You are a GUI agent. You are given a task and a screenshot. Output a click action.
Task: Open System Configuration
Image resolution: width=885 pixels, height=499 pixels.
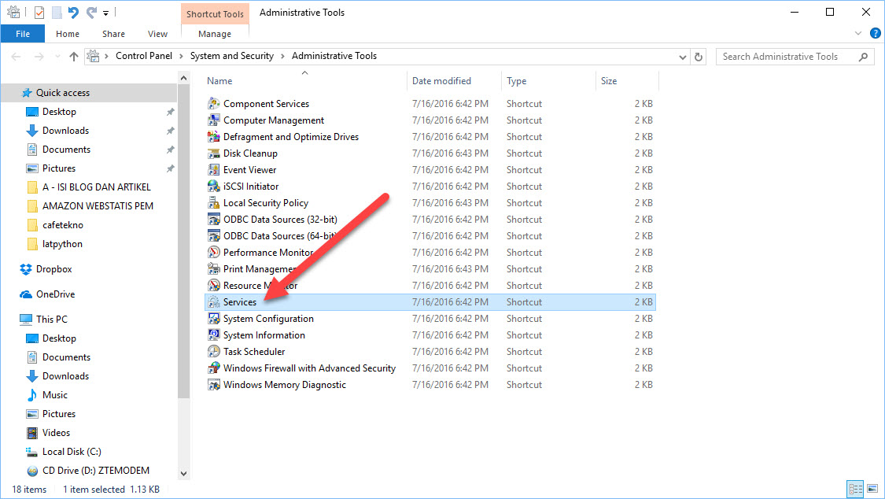[267, 318]
